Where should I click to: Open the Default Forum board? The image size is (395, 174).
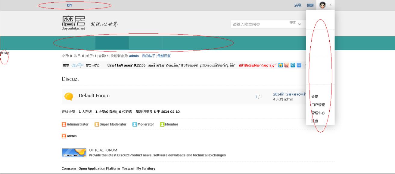tap(94, 96)
